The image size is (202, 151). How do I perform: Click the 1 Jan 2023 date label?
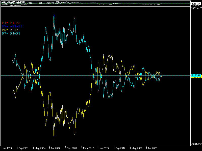tap(151, 148)
